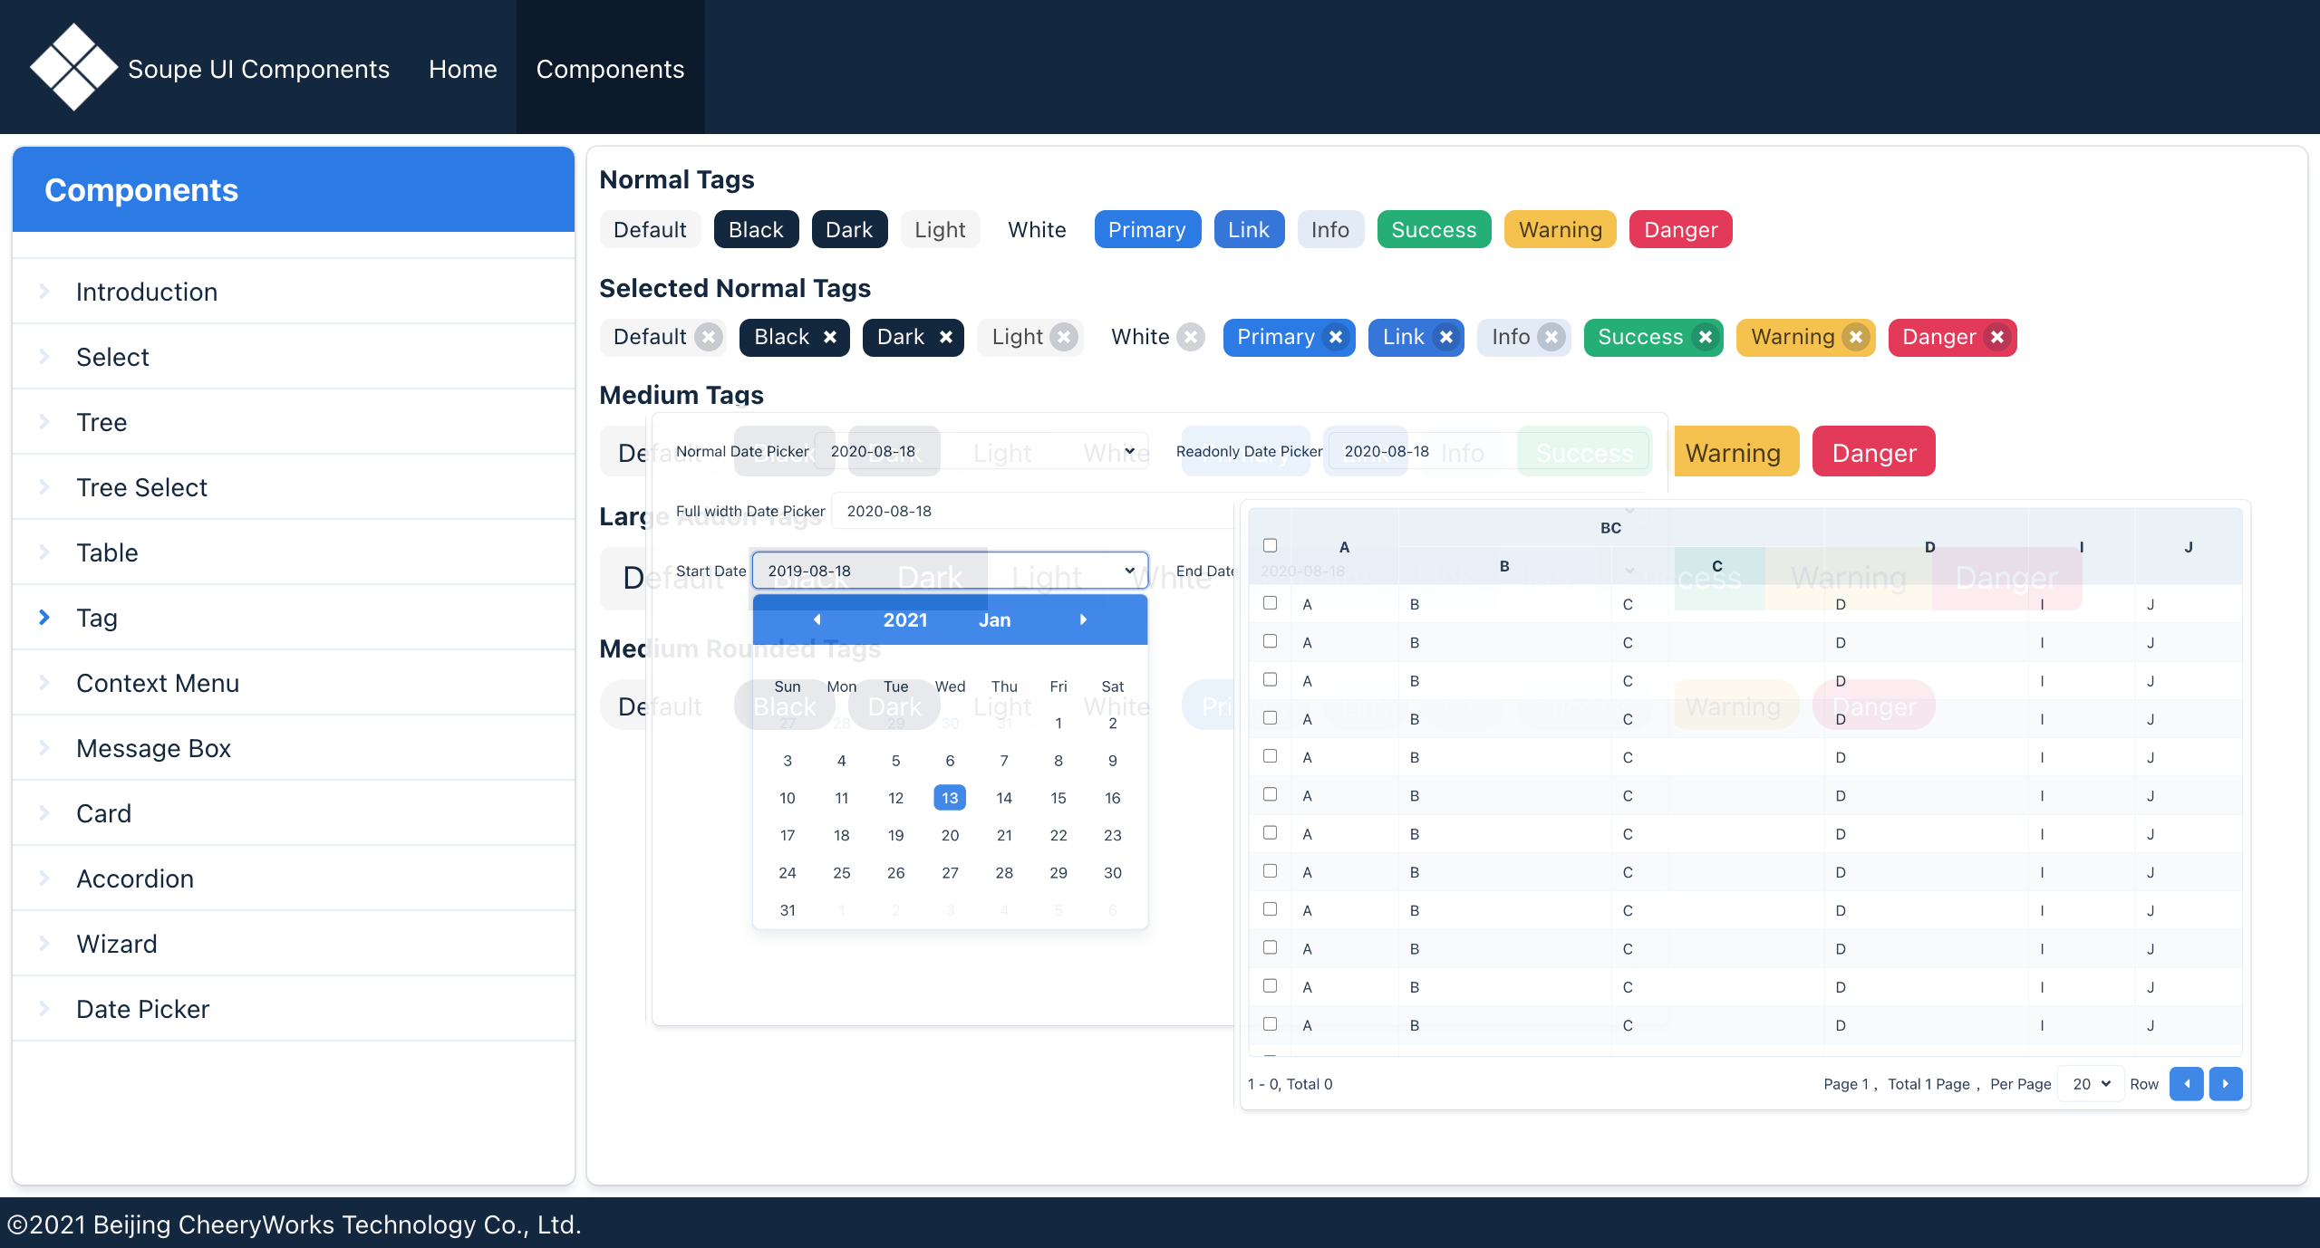2320x1248 pixels.
Task: Go to previous month in the calendar
Action: point(817,619)
